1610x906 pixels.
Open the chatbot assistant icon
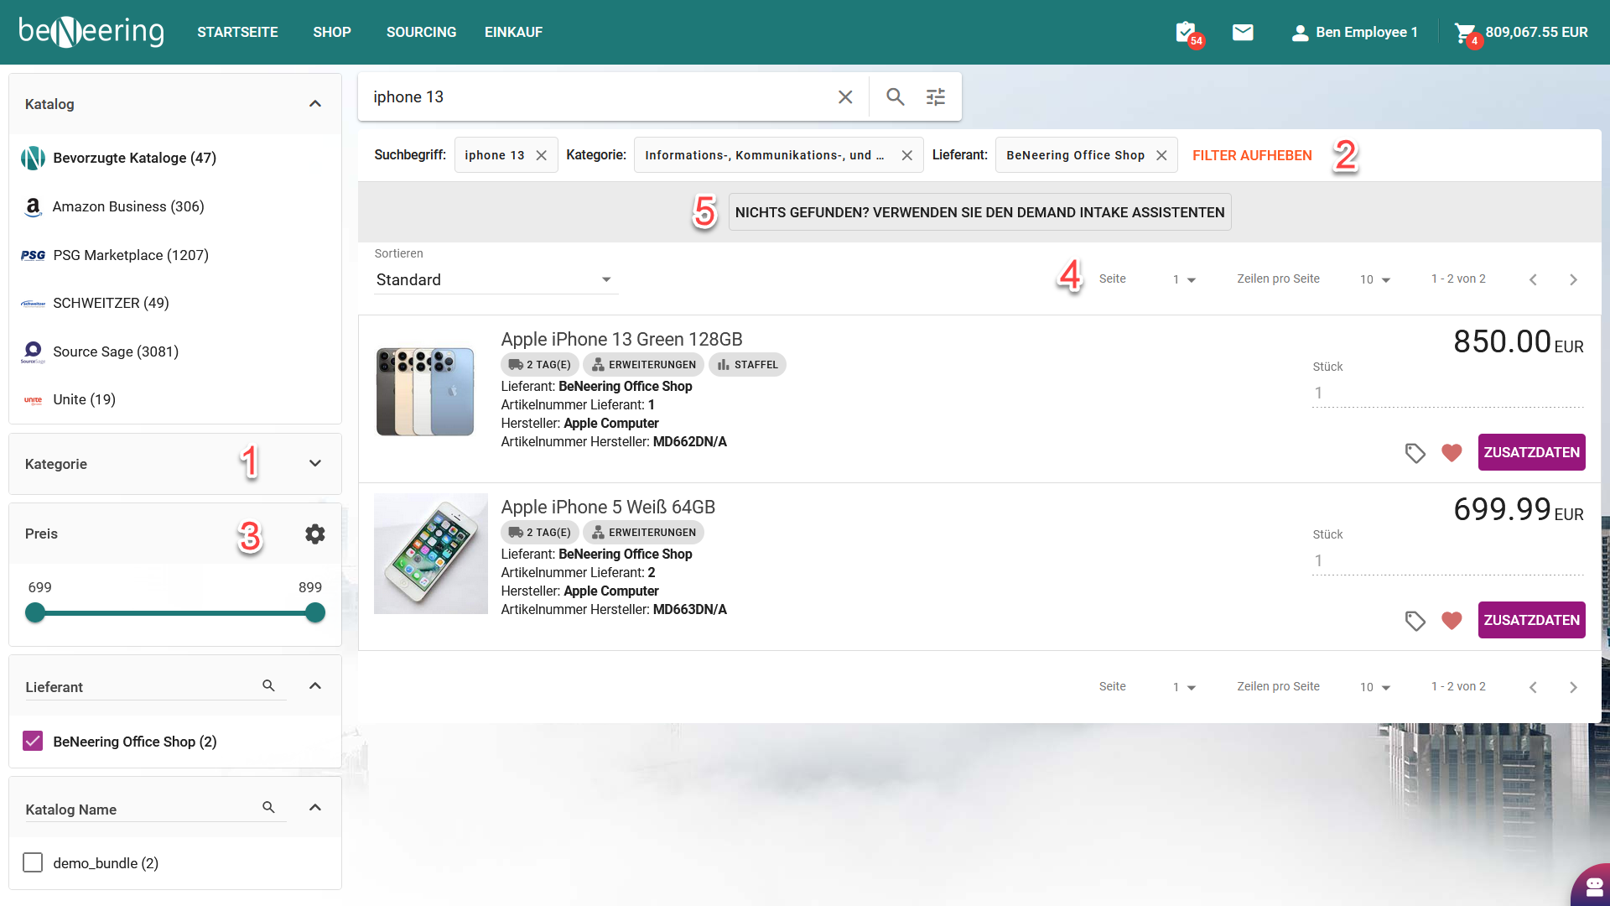pos(1593,886)
